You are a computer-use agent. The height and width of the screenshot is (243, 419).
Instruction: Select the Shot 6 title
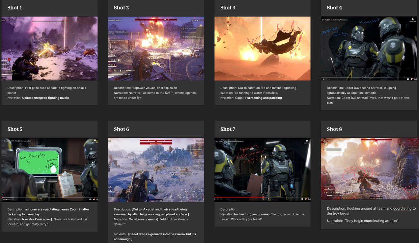coord(121,129)
